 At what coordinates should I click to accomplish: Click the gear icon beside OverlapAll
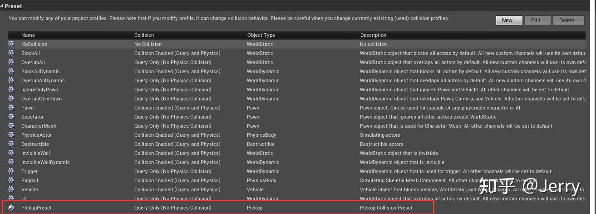coord(11,62)
